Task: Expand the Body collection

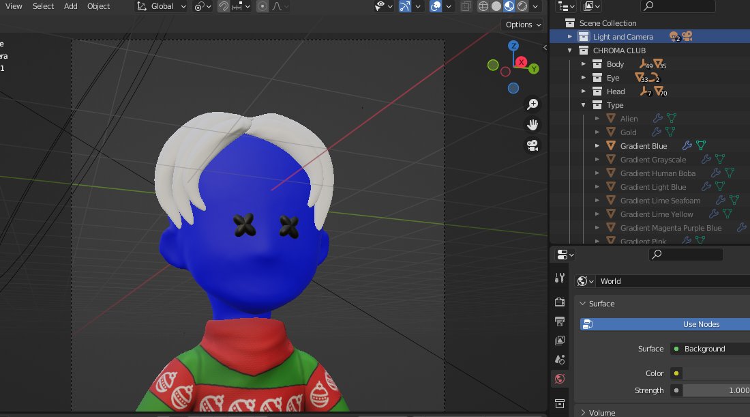Action: (583, 63)
